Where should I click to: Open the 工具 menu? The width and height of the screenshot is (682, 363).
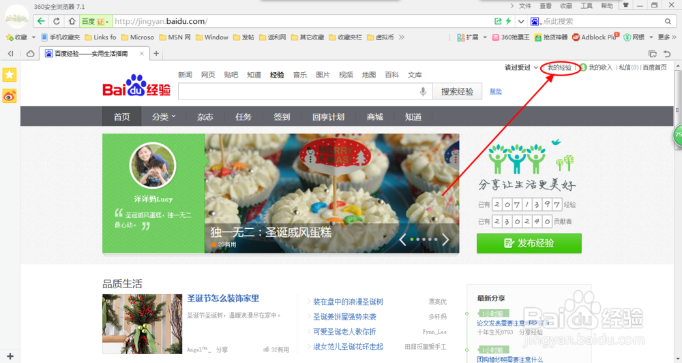tap(587, 5)
